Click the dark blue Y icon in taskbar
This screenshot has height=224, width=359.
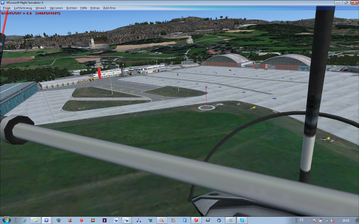coord(105,220)
